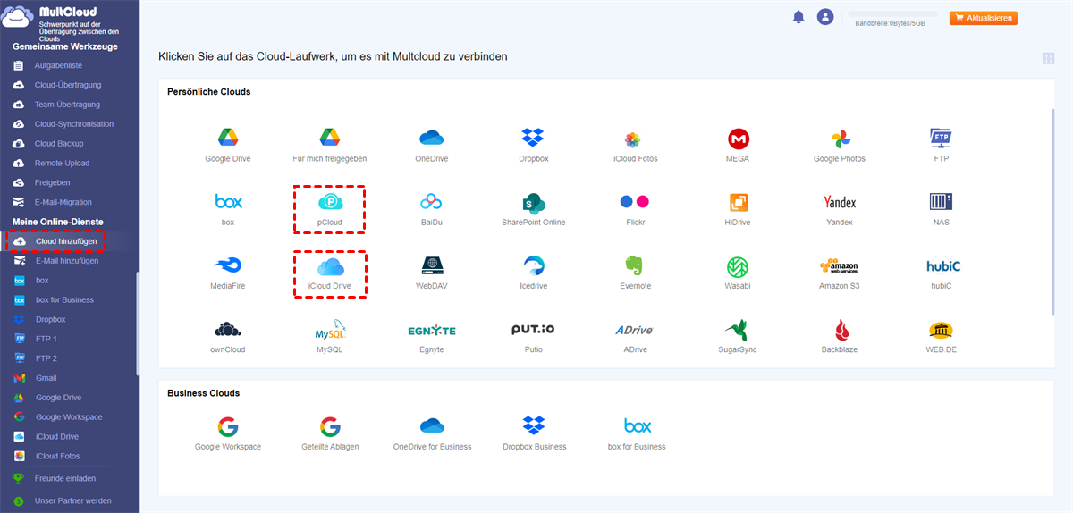The width and height of the screenshot is (1073, 513).
Task: Choose the Icedrive cloud
Action: (534, 273)
